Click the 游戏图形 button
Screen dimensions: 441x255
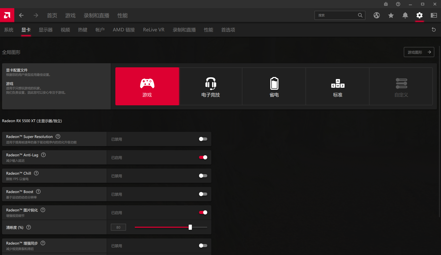(x=419, y=52)
